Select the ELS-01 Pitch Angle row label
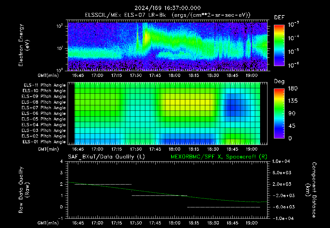Screen dimensions: 330x228 pyautogui.click(x=44, y=142)
